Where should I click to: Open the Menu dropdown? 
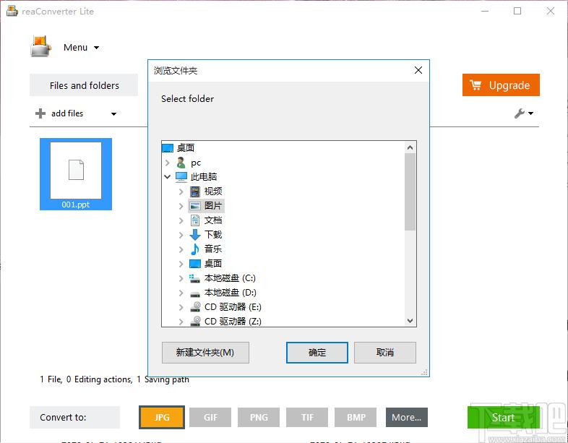pos(81,48)
